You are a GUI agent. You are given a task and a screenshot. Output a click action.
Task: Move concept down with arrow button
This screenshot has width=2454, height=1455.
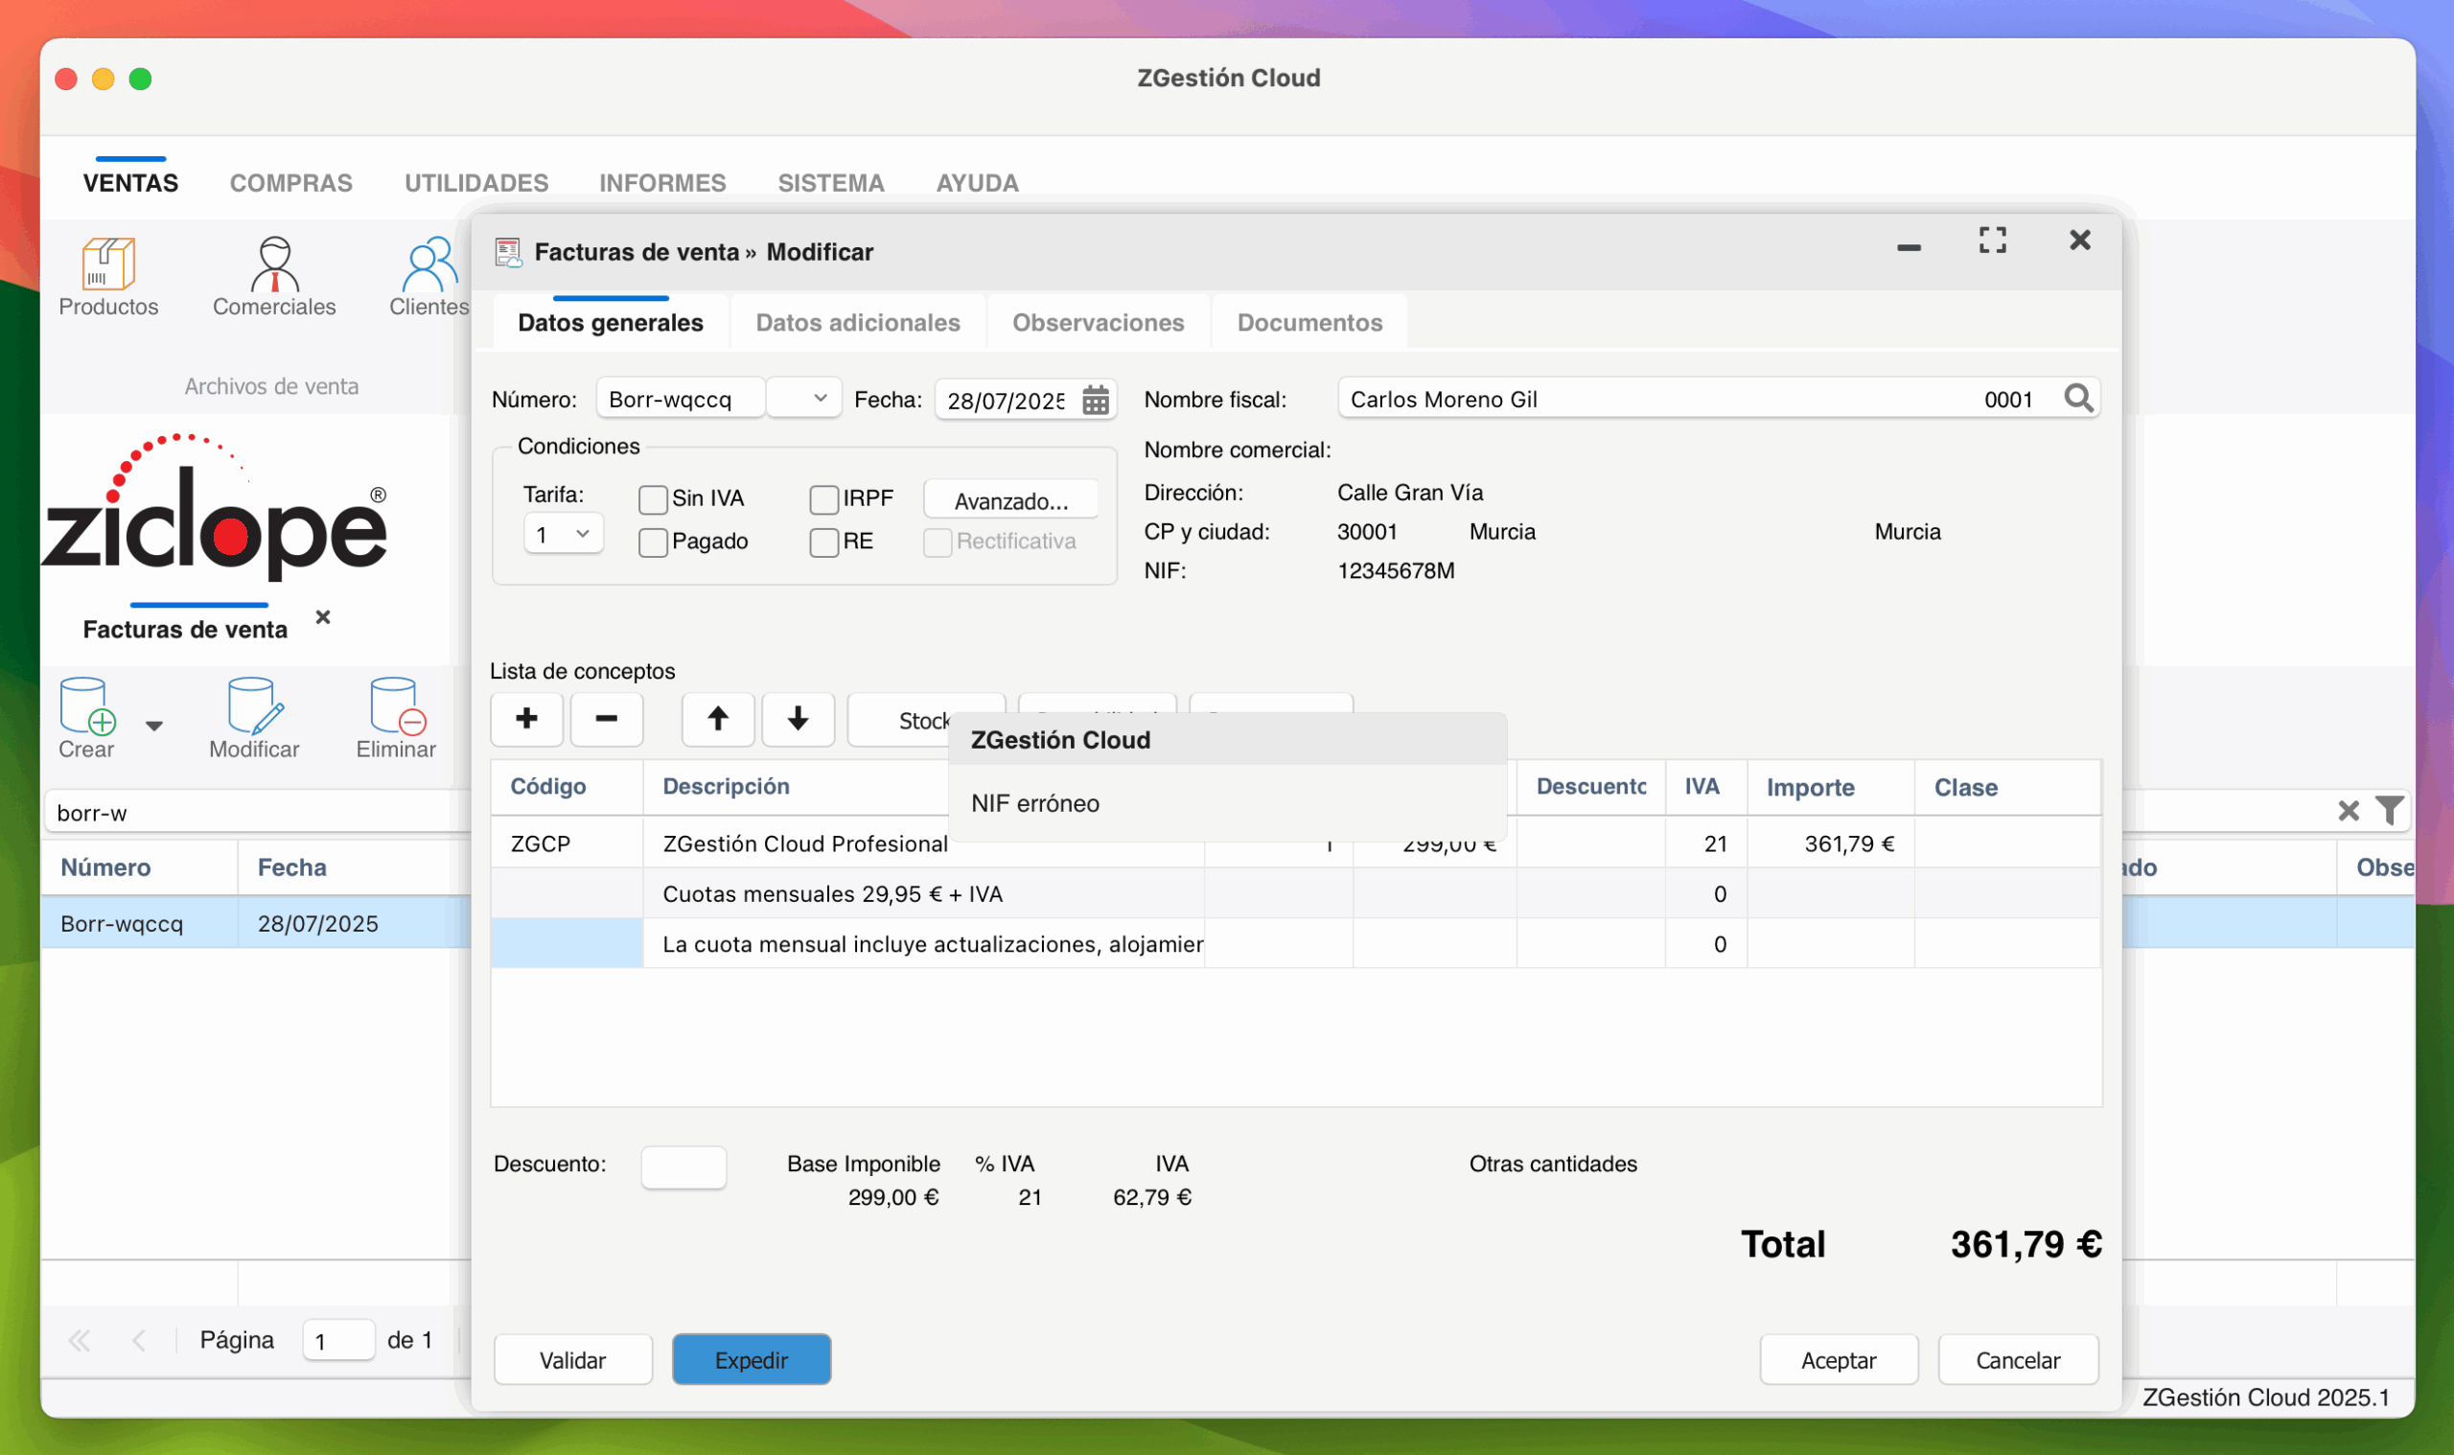799,720
